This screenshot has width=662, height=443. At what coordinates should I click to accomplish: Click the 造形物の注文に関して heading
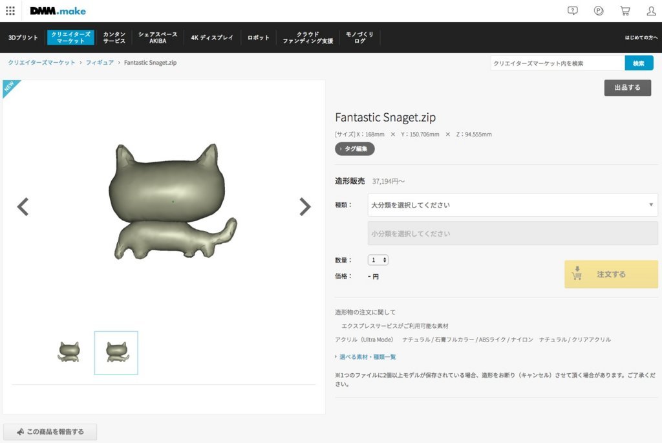pyautogui.click(x=365, y=312)
